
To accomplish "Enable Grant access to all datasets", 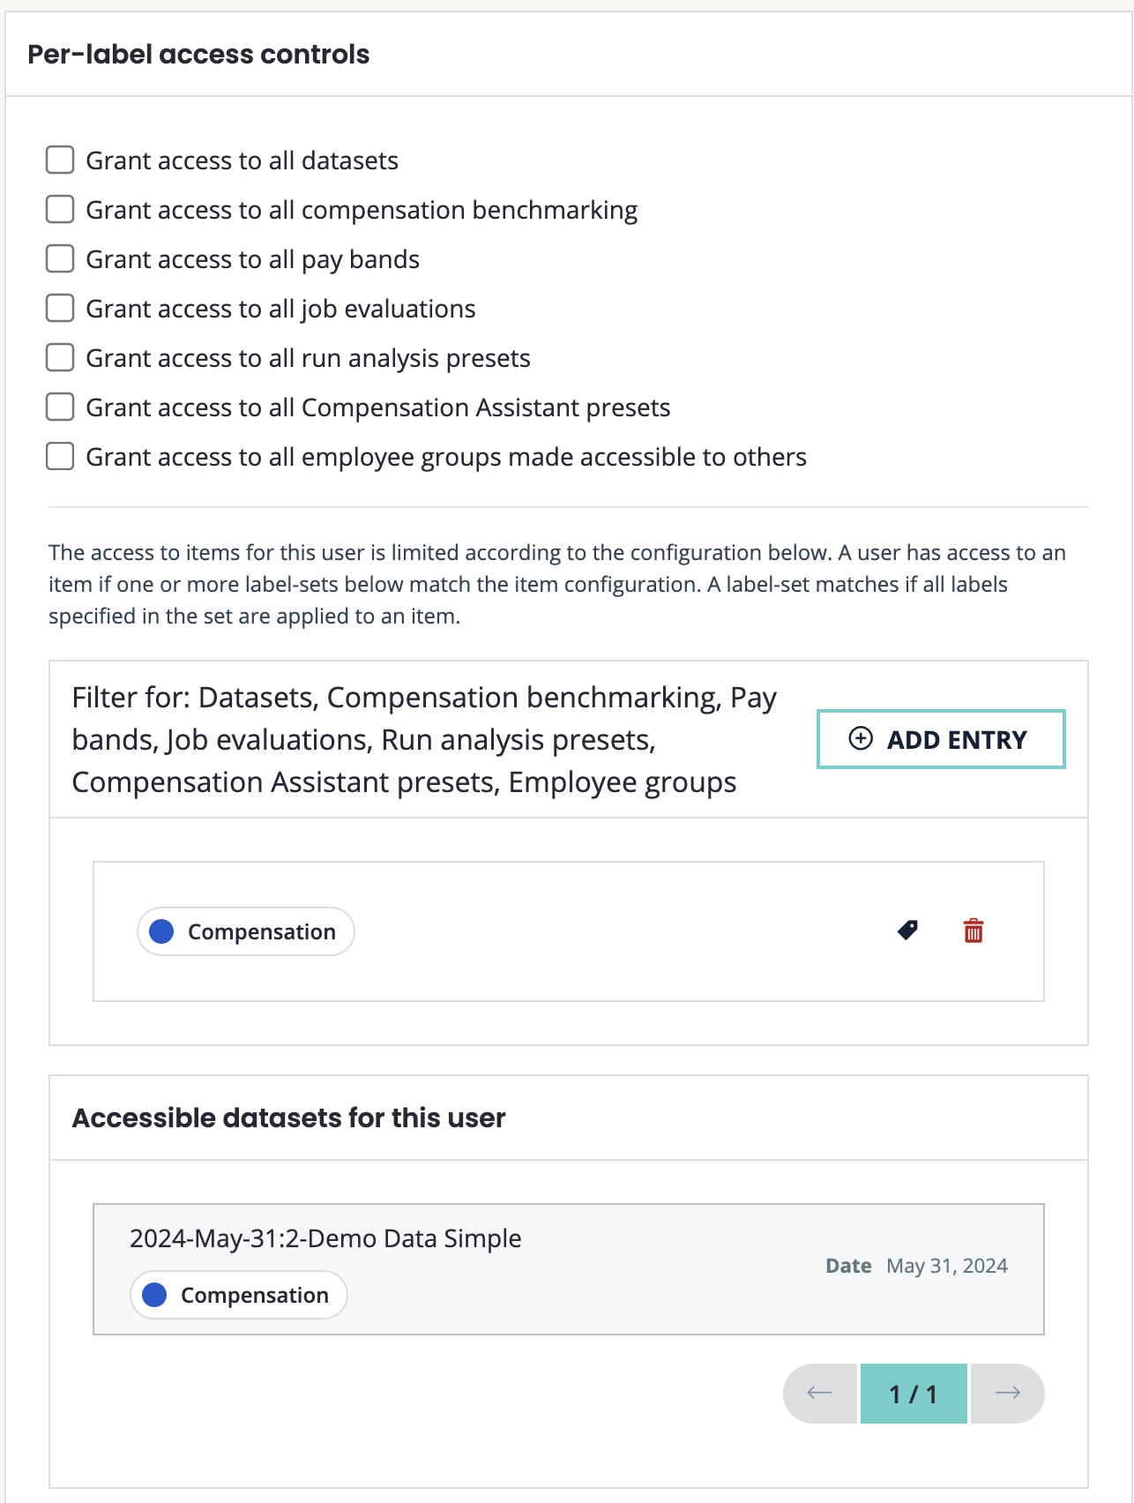I will (x=60, y=161).
